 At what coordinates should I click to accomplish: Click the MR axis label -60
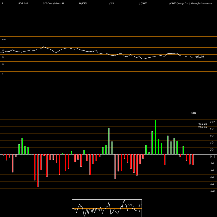pyautogui.click(x=212, y=178)
